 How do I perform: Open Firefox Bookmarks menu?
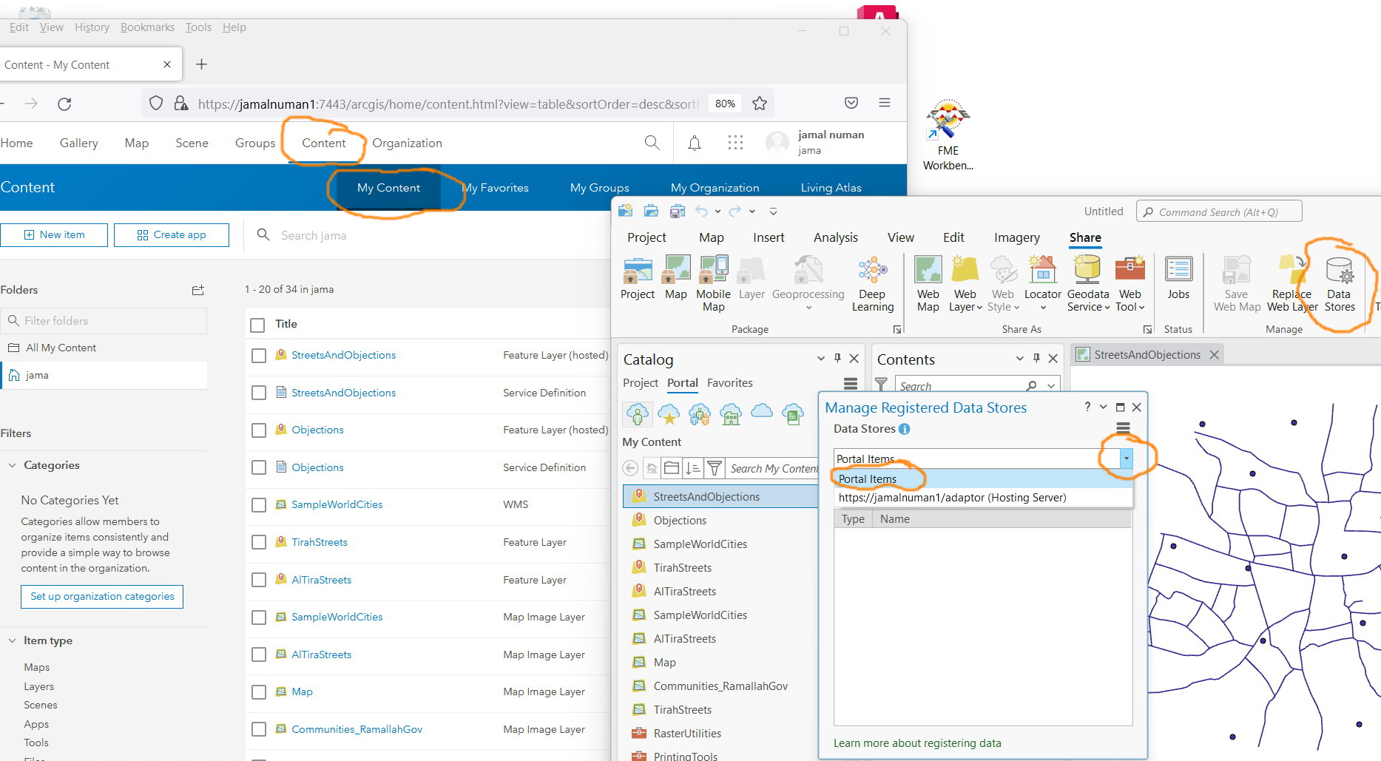coord(147,27)
